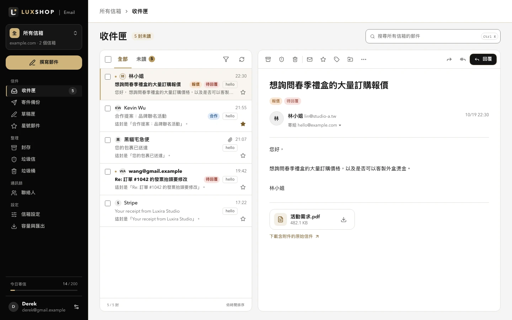The height and width of the screenshot is (320, 512).
Task: Select the checkbox for 黑貓宅急便 email
Action: (x=108, y=140)
